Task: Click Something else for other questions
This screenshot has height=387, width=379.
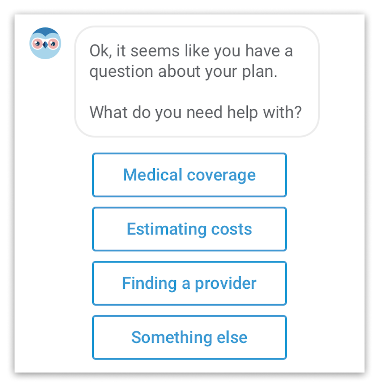Action: click(x=189, y=337)
